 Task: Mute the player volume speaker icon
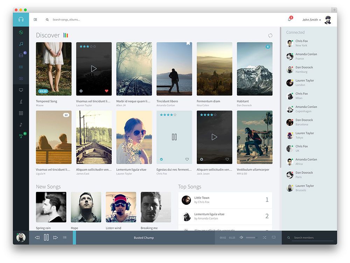(241, 237)
